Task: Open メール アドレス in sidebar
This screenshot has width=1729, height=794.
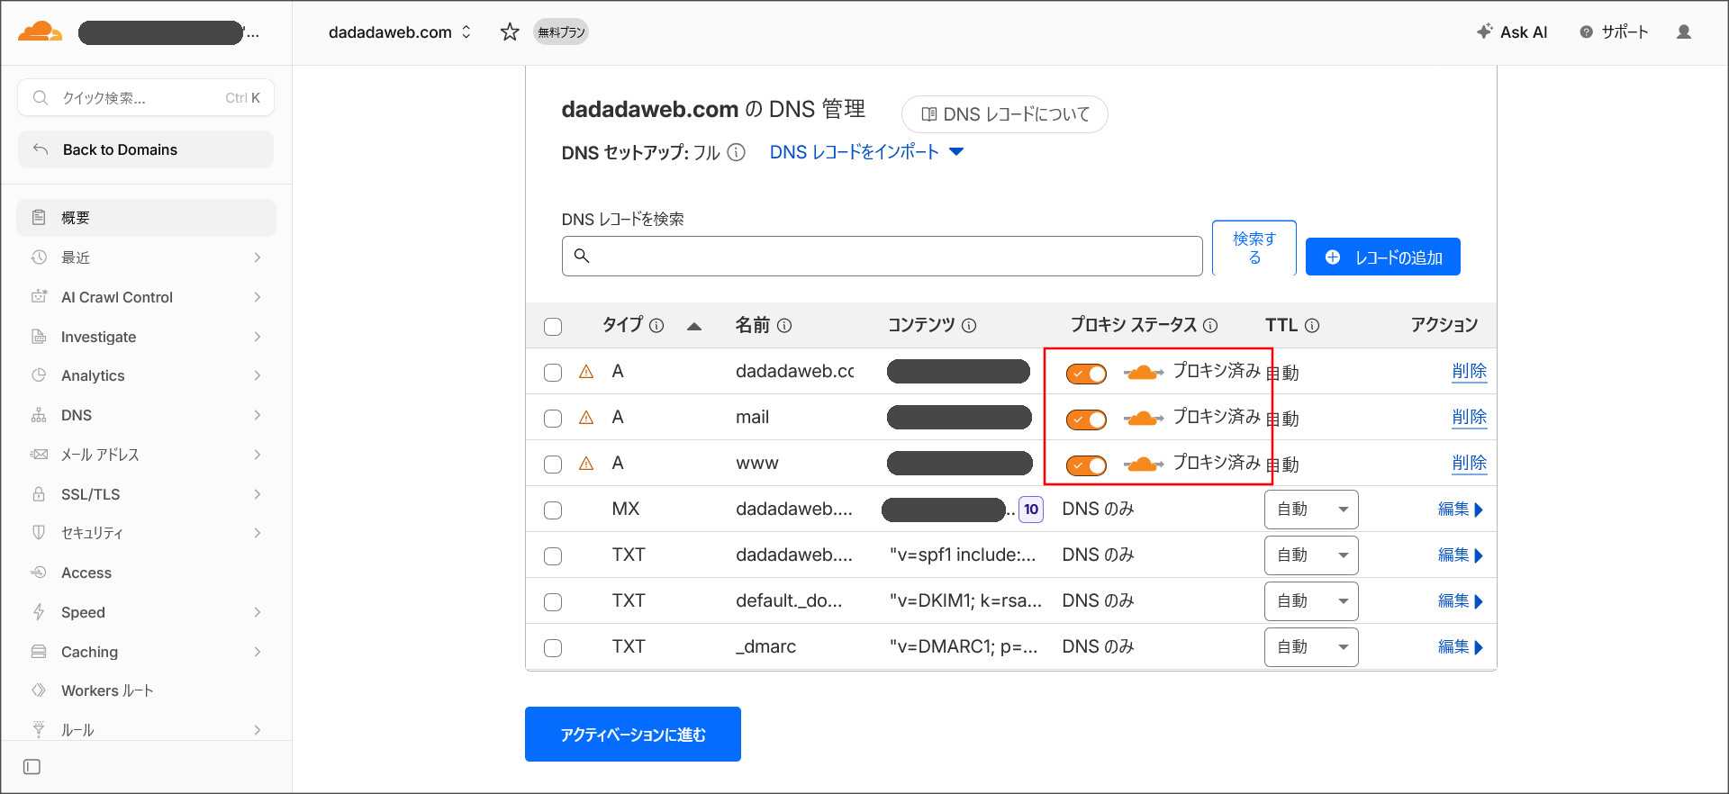Action: pos(146,455)
